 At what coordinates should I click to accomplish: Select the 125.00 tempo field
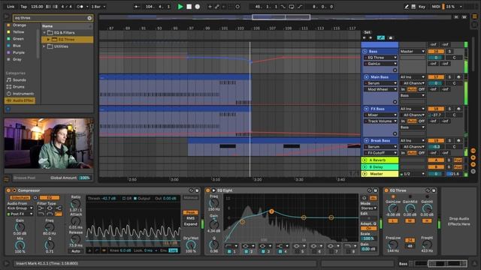click(x=37, y=7)
